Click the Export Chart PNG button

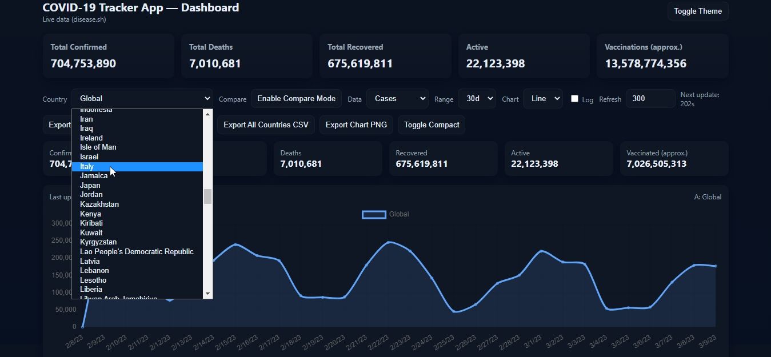pyautogui.click(x=356, y=125)
